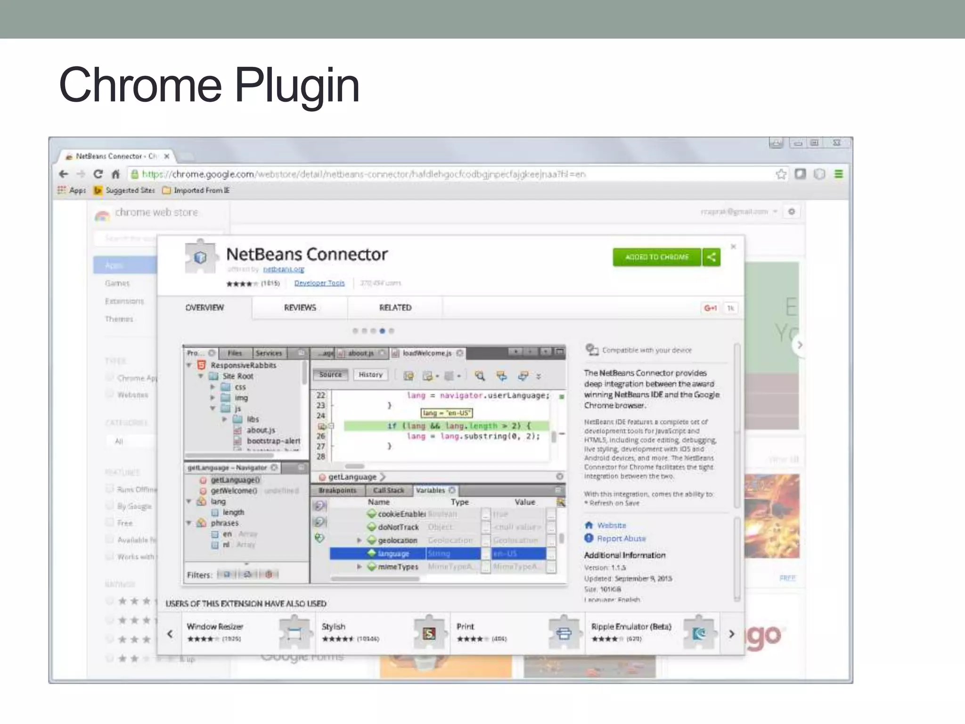Bookmark this page with star icon

781,174
